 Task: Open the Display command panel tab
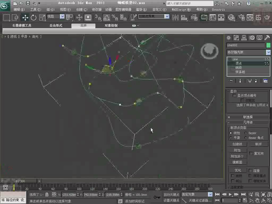260,38
